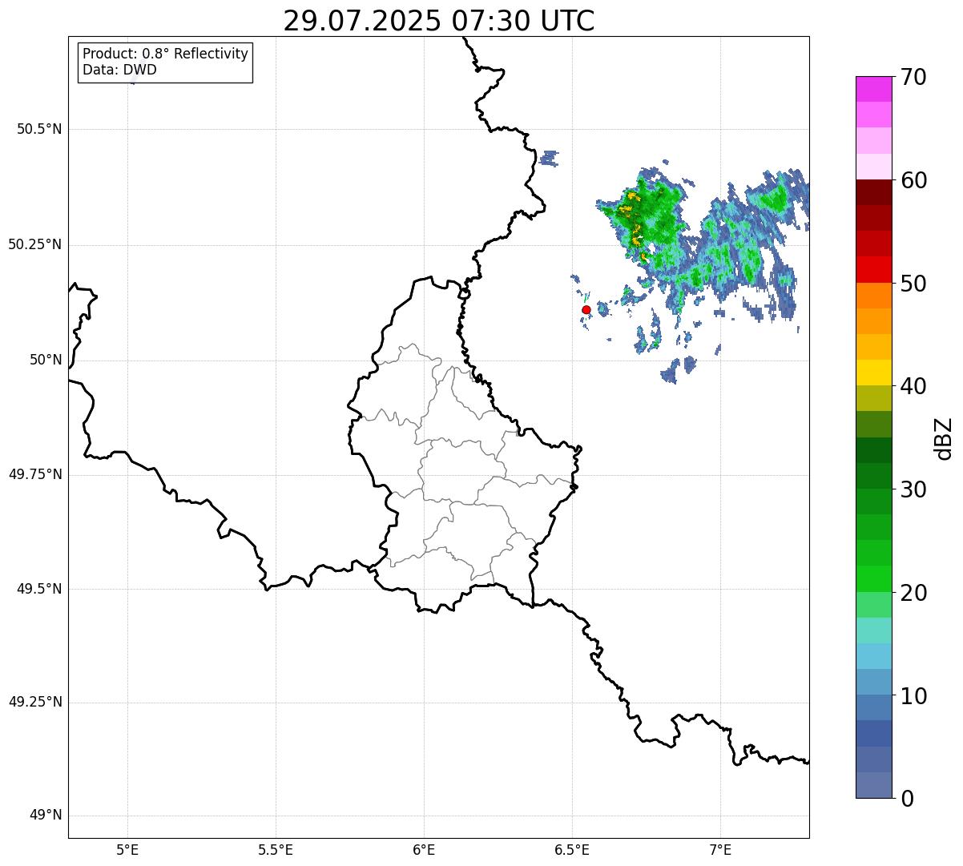The height and width of the screenshot is (866, 963).
Task: Click the 6.5°E longitude label
Action: click(572, 849)
